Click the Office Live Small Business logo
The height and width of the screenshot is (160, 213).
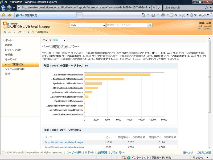point(27,25)
